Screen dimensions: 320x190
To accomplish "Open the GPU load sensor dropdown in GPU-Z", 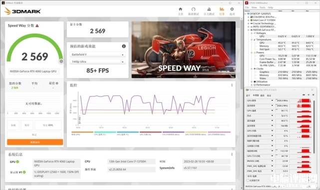I will tap(272, 131).
